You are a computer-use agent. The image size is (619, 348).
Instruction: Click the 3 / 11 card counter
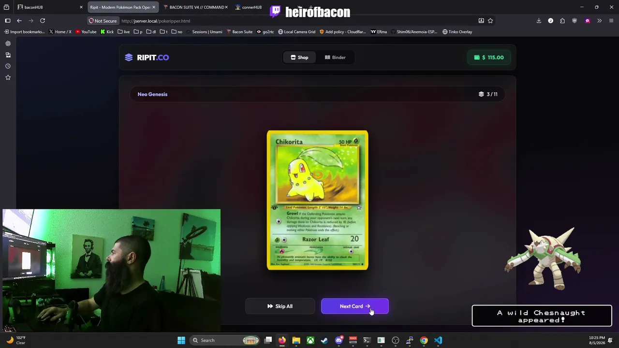488,94
